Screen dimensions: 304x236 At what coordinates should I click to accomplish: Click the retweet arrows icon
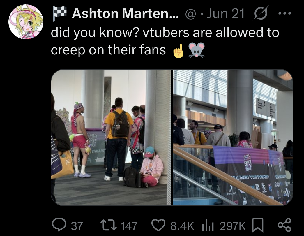[109, 225]
